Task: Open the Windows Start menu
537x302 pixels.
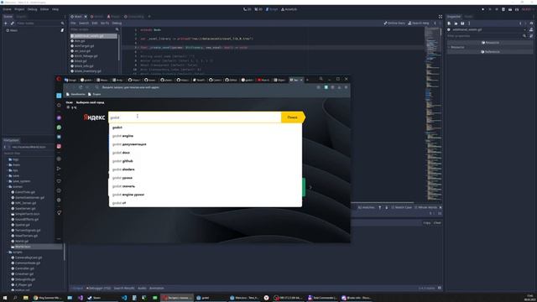Action: tap(5, 298)
